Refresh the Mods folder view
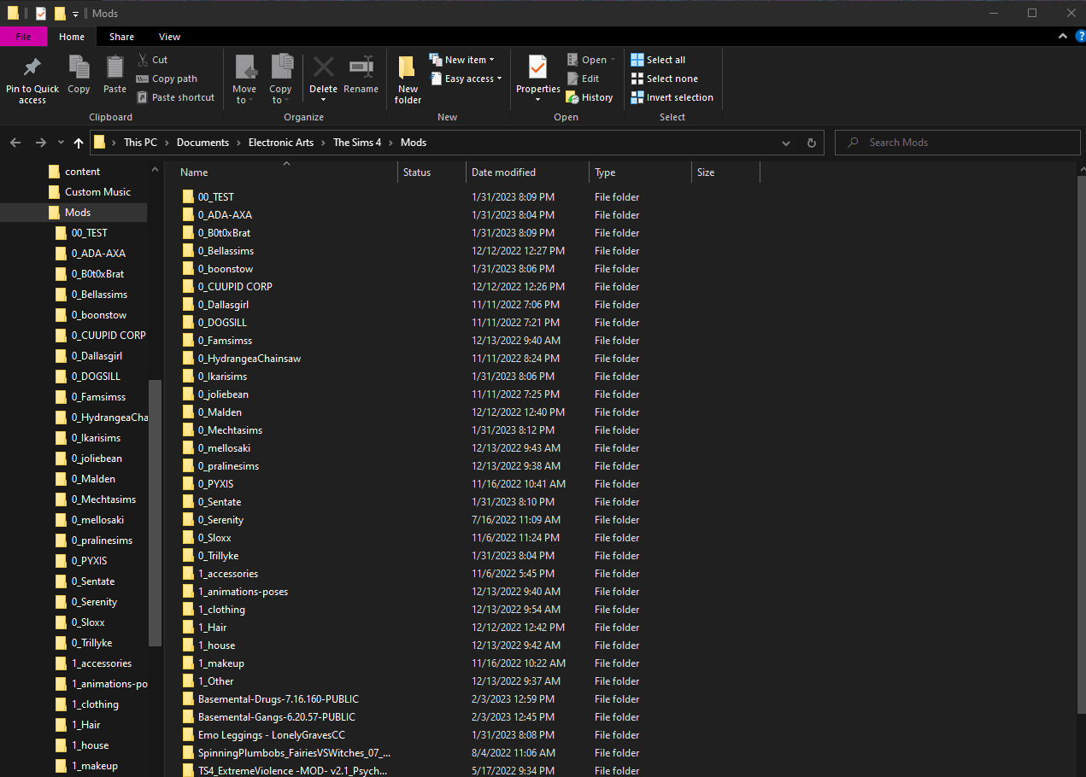 [811, 143]
